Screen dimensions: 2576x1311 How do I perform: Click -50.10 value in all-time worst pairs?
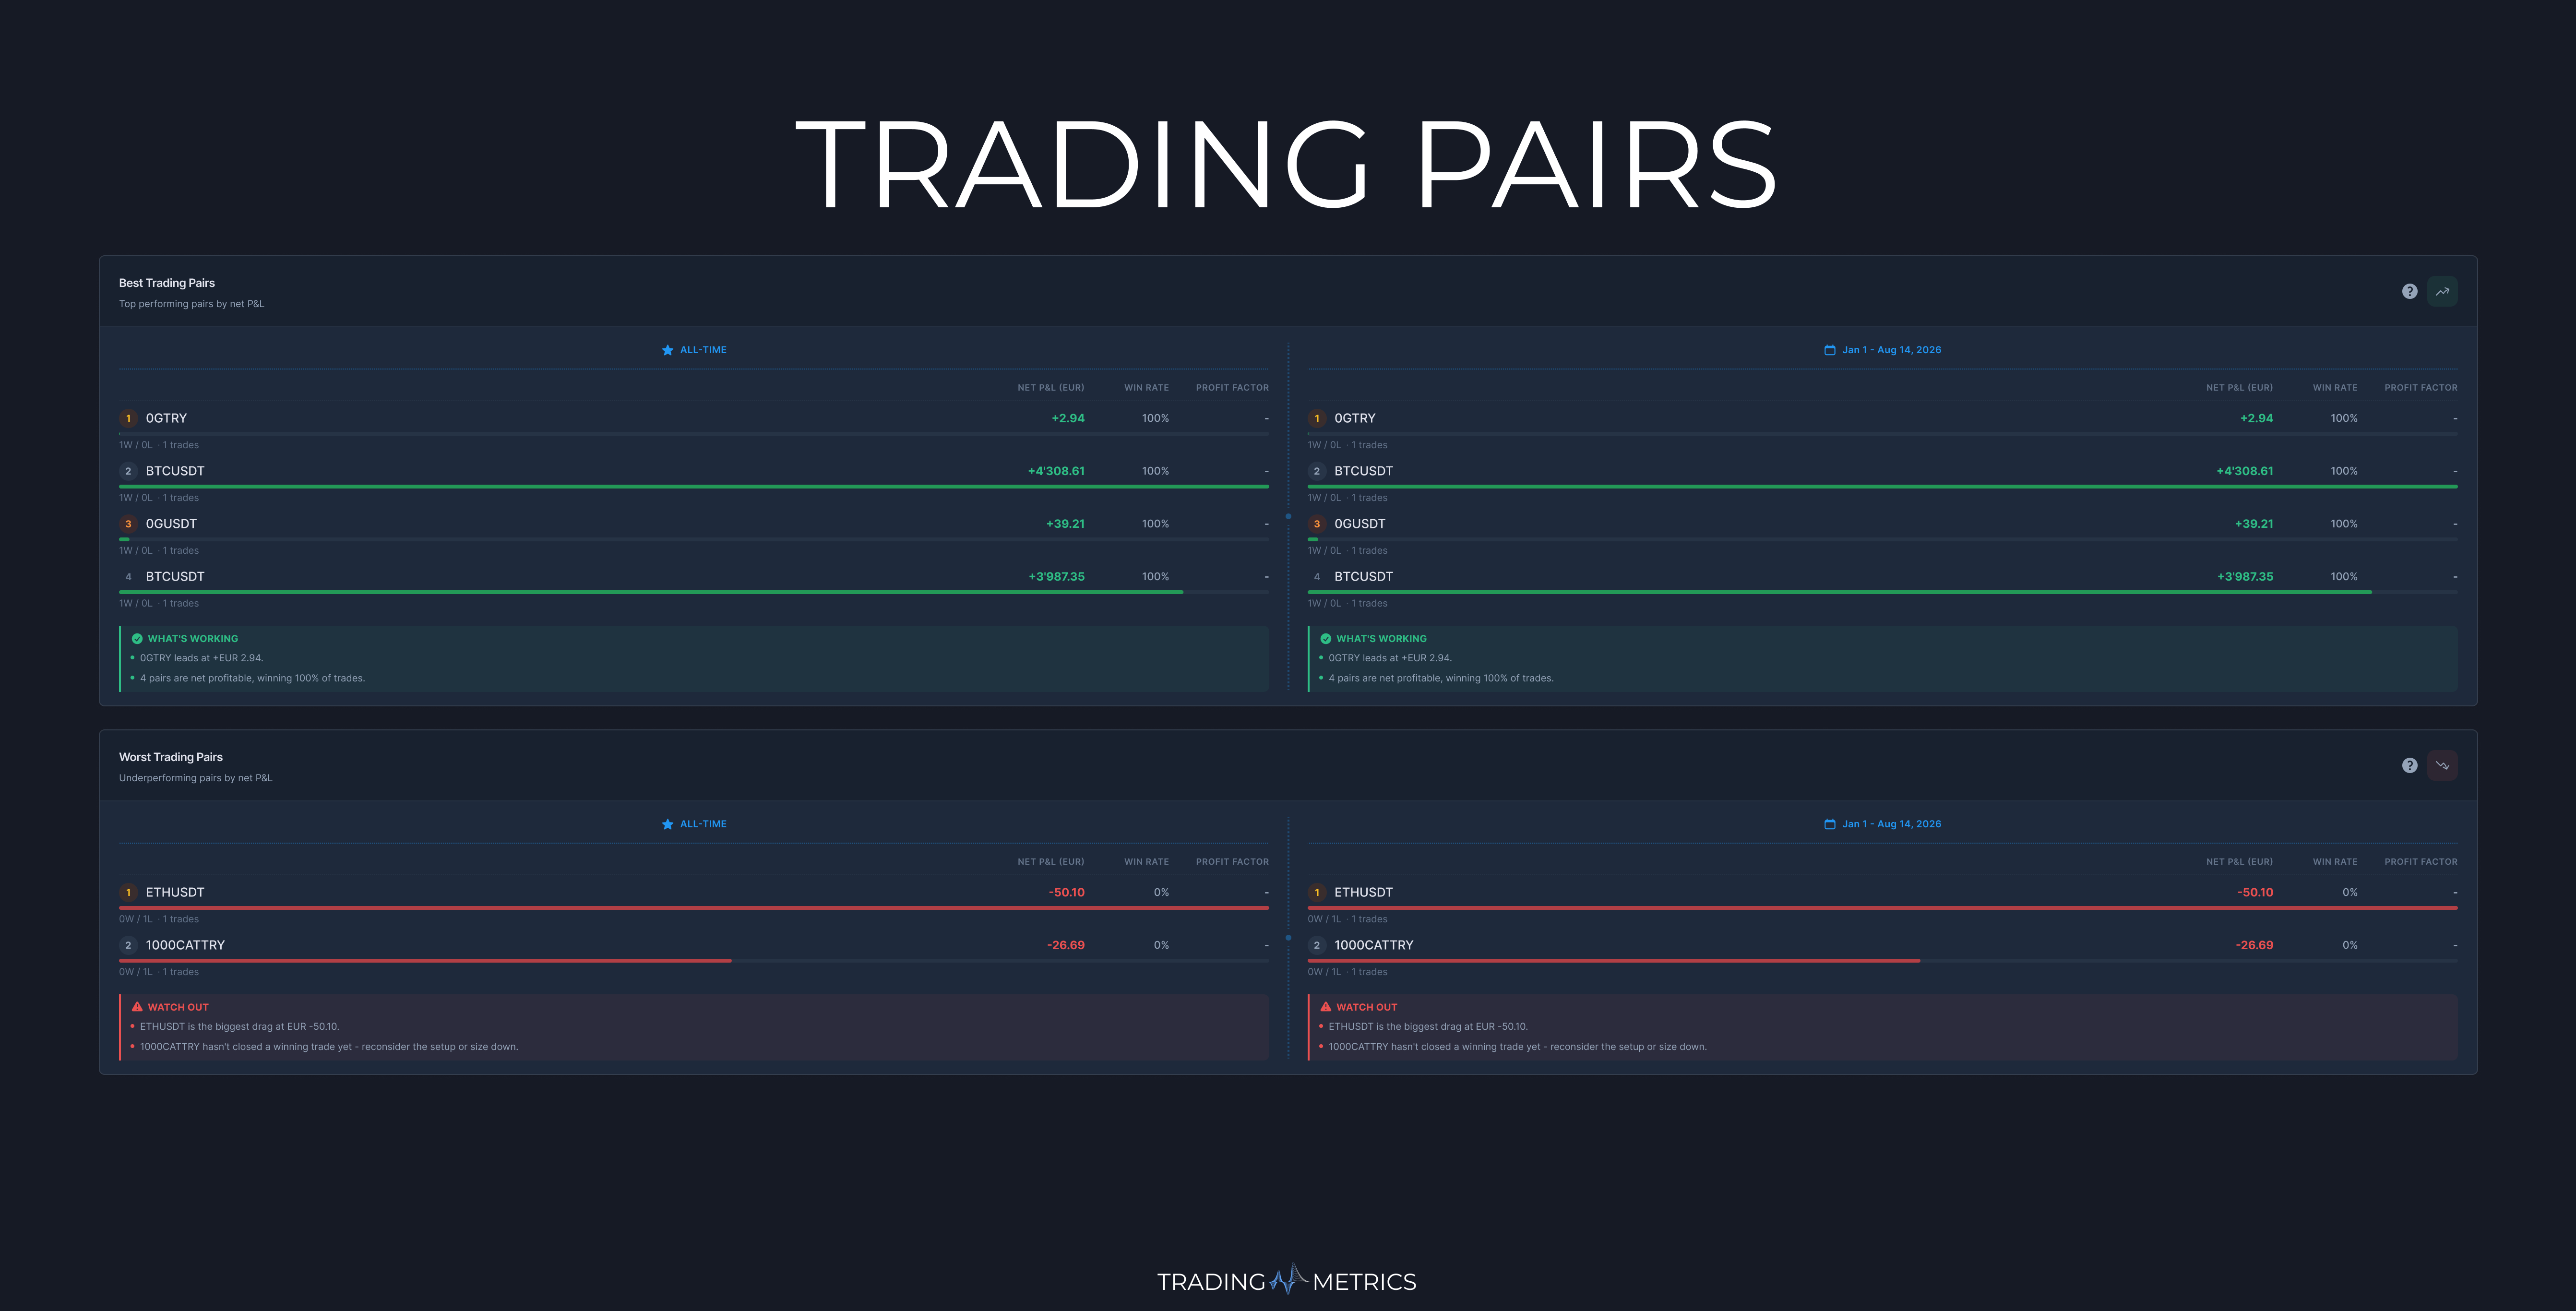[x=1067, y=892]
